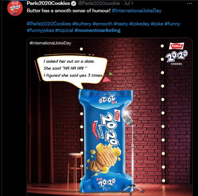Open the three-dot more options menu
The width and height of the screenshot is (198, 196).
pos(189,4)
